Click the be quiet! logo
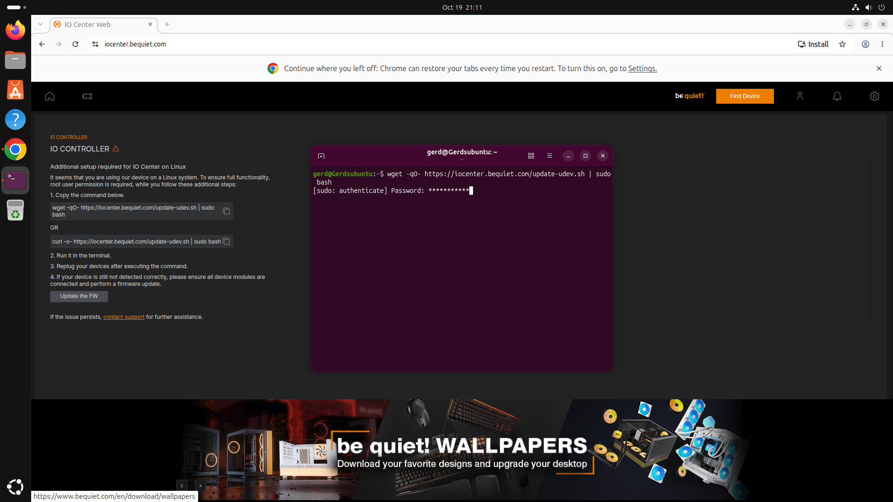 (690, 96)
